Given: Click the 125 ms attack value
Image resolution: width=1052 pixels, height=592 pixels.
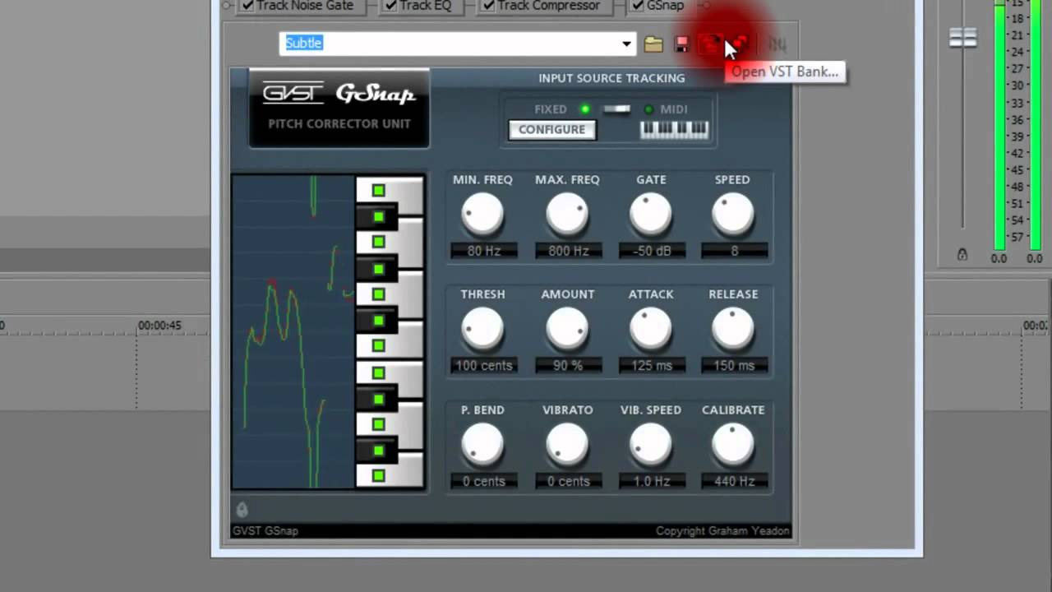Looking at the screenshot, I should point(652,366).
